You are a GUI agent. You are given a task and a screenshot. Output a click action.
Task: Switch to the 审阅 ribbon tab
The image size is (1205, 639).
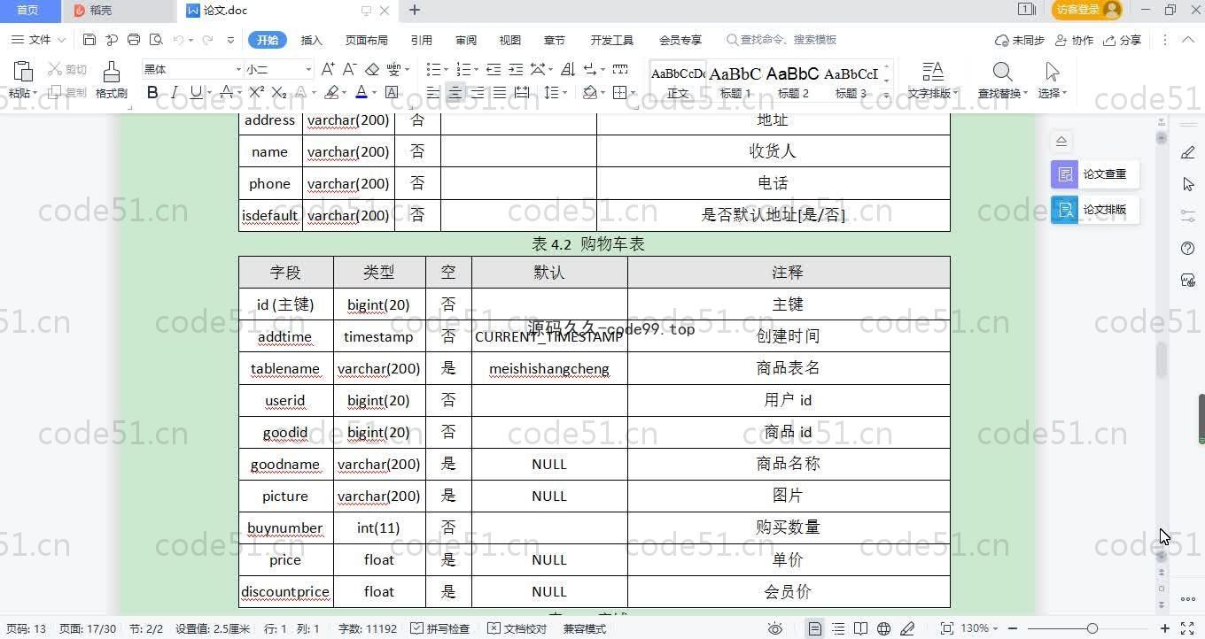(x=466, y=40)
